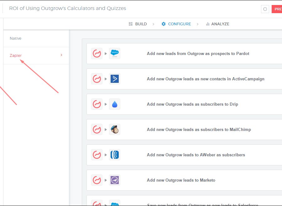Click the Outgrow logo in the Pardot row
The image size is (282, 206).
97,53
